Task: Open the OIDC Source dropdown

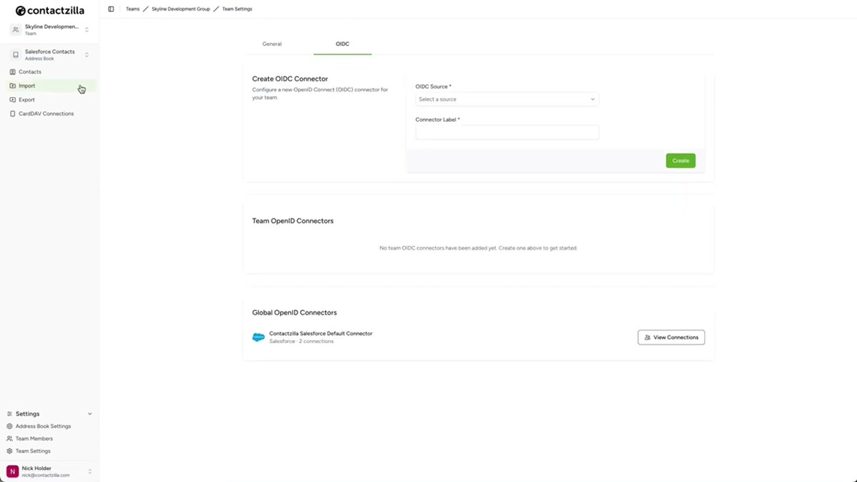Action: click(507, 99)
